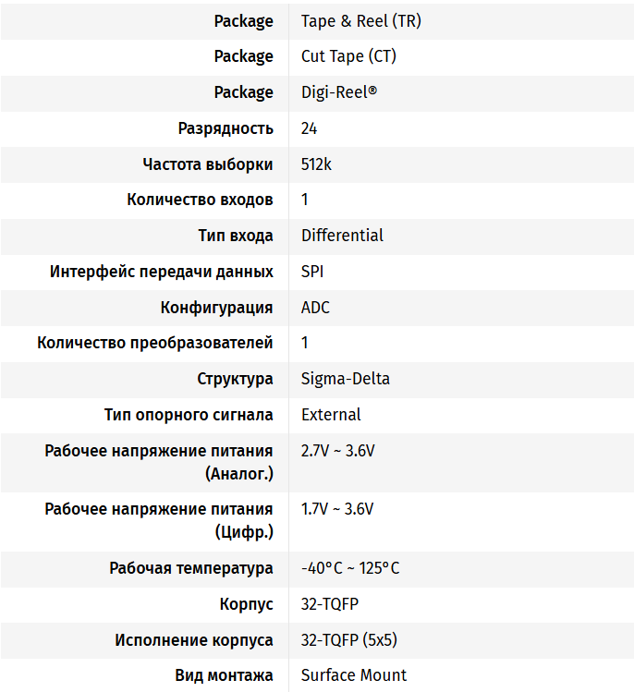
Task: Click the SPI interface value
Action: (x=312, y=272)
